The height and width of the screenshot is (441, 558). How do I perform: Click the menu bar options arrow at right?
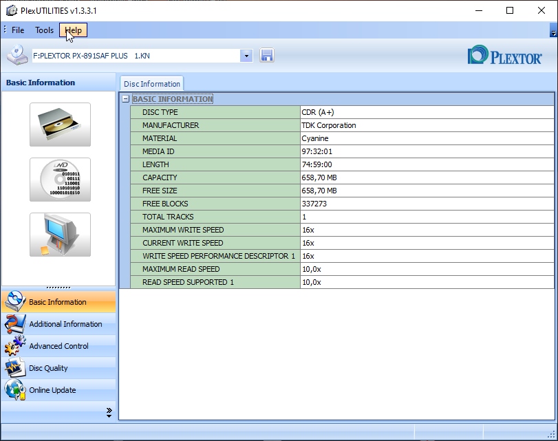tap(553, 32)
